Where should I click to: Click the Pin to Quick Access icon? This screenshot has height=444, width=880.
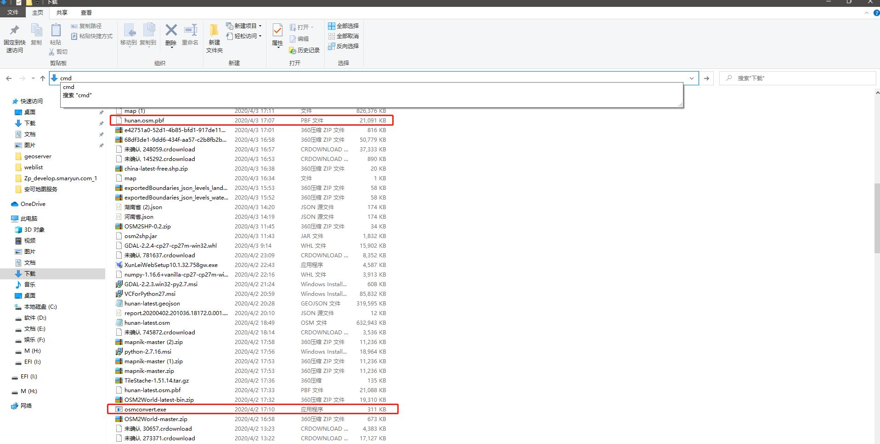coord(15,30)
